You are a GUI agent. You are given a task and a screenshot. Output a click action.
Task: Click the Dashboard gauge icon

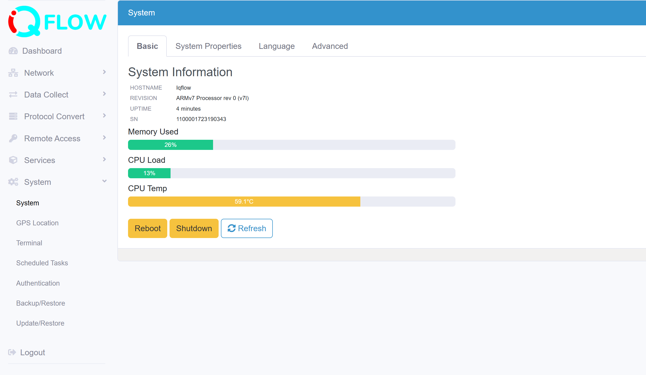click(x=13, y=51)
